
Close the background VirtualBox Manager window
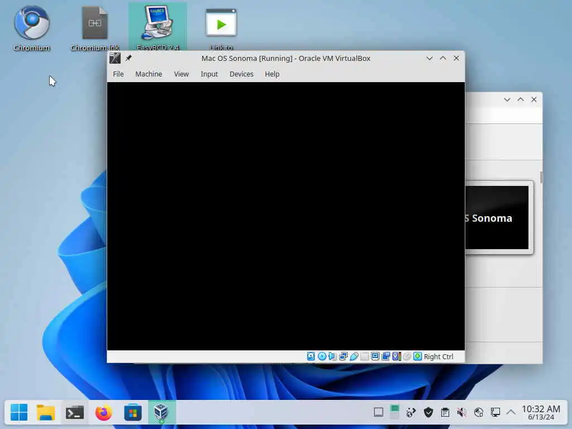click(534, 99)
